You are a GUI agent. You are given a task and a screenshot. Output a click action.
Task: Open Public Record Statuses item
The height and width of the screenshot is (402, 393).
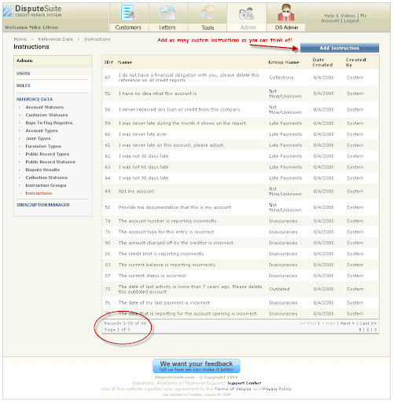(x=50, y=162)
